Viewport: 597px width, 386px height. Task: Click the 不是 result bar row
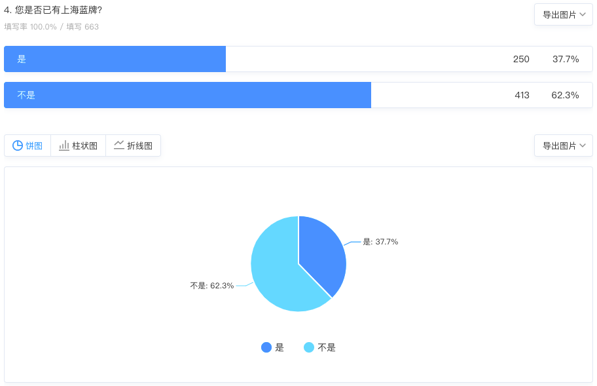coord(298,95)
